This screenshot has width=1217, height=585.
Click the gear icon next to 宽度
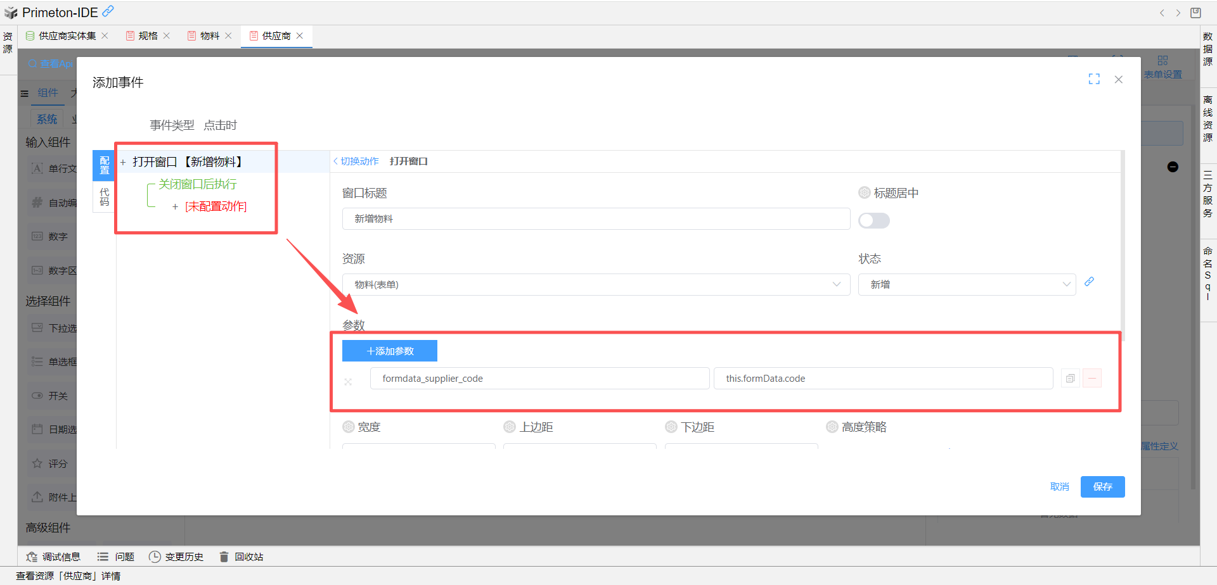(x=349, y=427)
